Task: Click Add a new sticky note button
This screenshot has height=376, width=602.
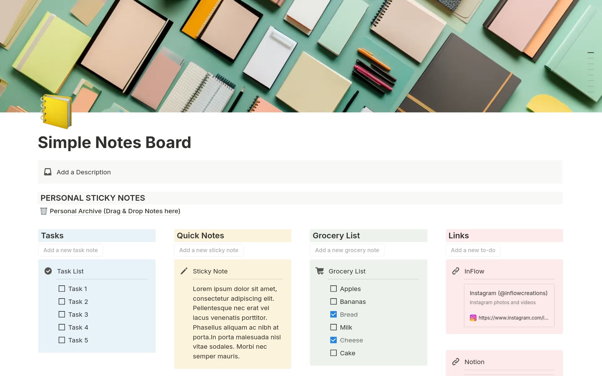Action: point(209,250)
